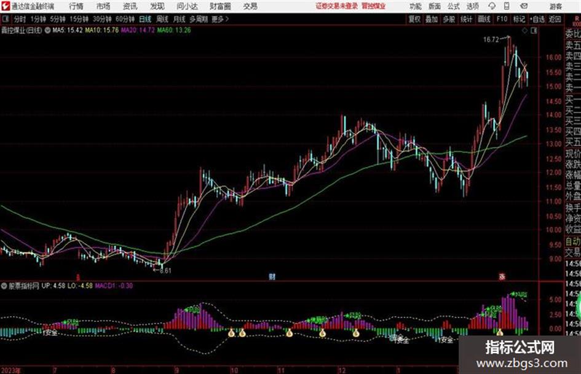Click the 画线 drawing tools button

click(x=484, y=19)
